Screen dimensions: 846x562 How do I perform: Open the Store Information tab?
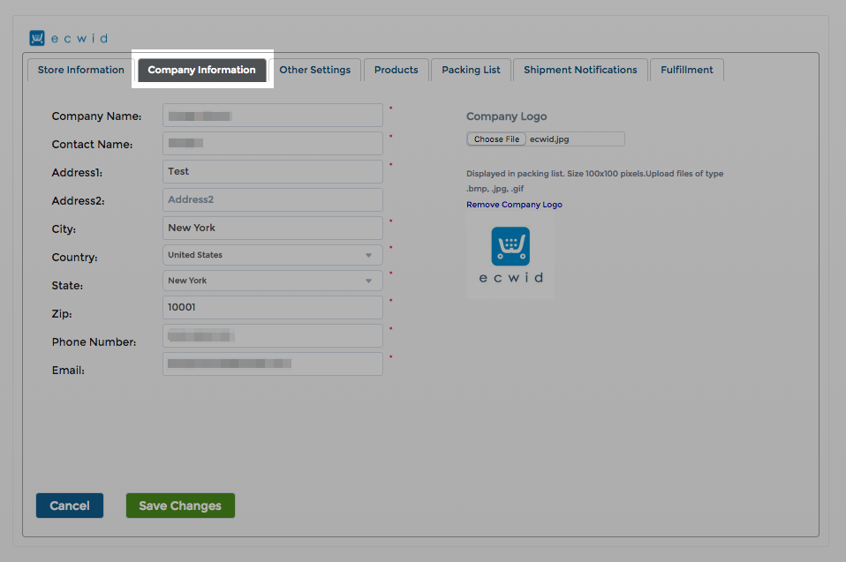[x=81, y=70]
